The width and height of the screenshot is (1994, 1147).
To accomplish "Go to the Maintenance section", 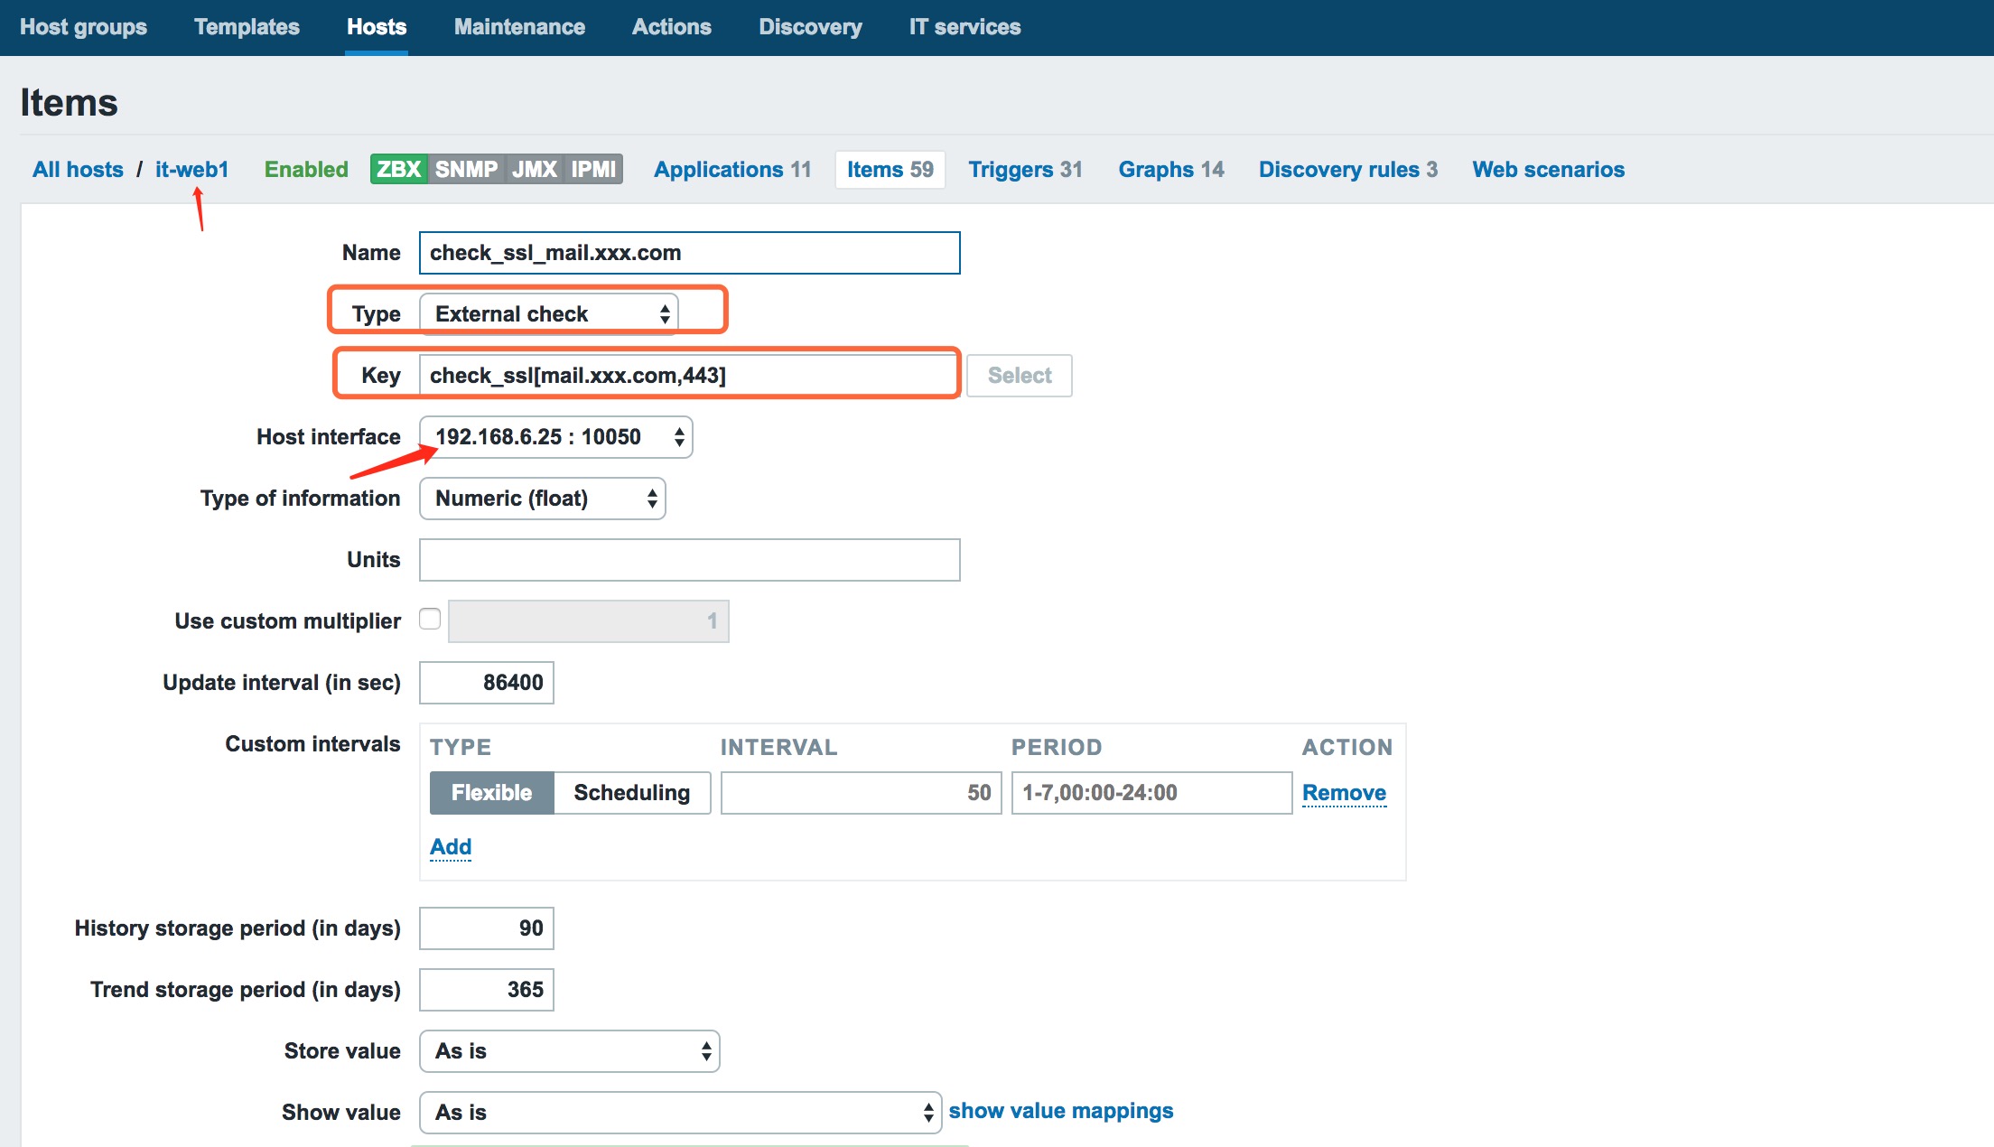I will click(x=519, y=27).
